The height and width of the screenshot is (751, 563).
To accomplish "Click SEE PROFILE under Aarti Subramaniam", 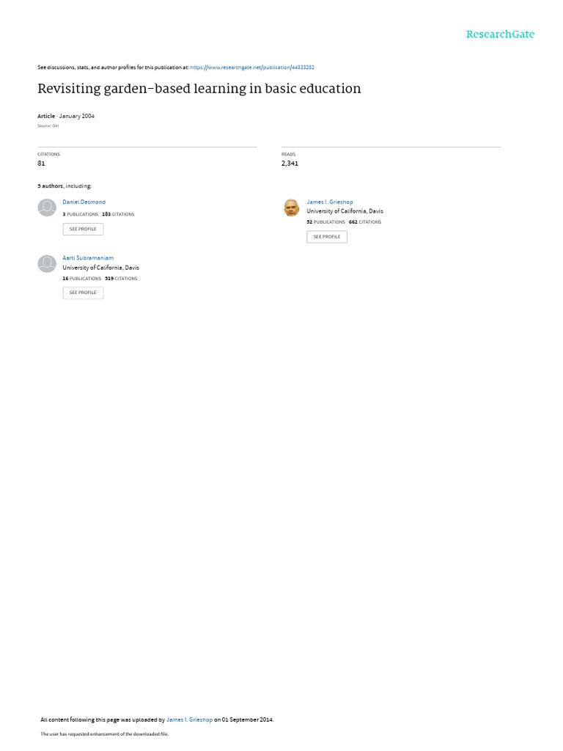I will click(x=83, y=293).
